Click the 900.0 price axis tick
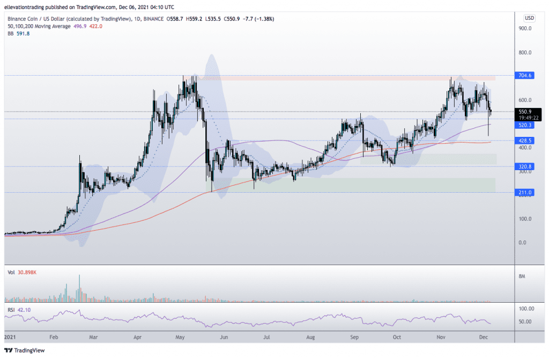Viewport: 549px width, 358px height. tap(525, 28)
